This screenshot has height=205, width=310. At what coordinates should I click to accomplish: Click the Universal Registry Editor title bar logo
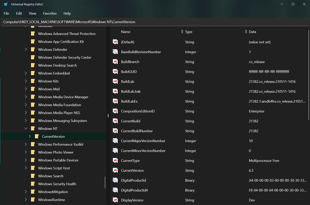6,4
